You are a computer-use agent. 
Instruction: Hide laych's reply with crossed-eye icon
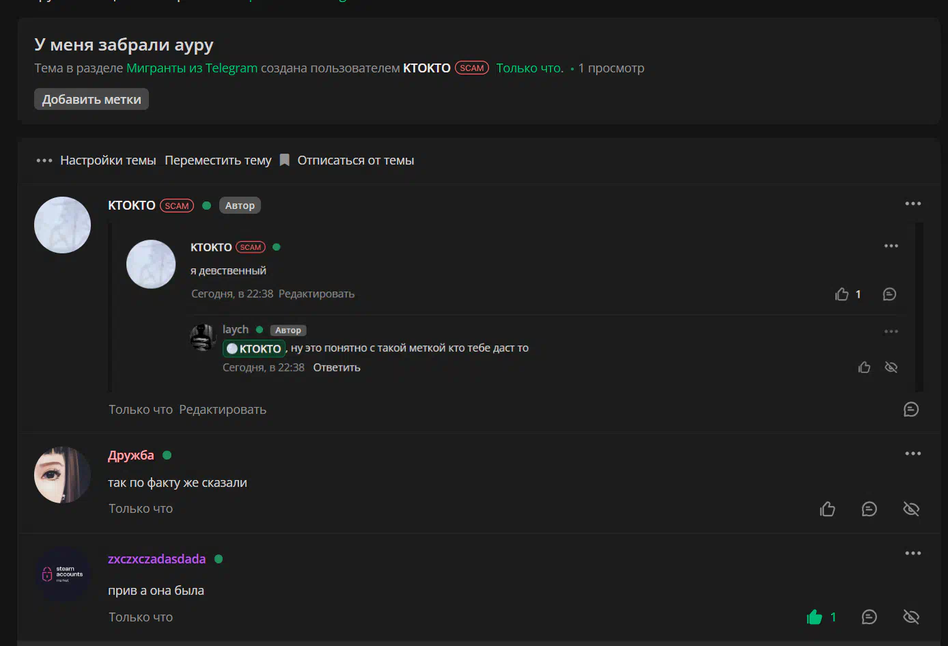(891, 367)
